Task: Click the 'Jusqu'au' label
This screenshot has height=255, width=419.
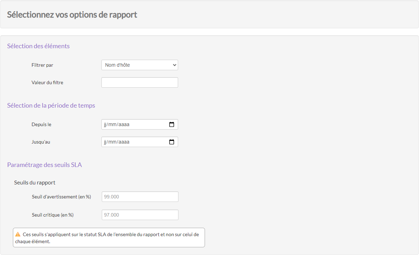Action: click(x=41, y=142)
